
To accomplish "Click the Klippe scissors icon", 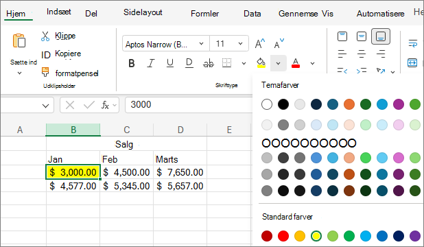I will (45, 36).
